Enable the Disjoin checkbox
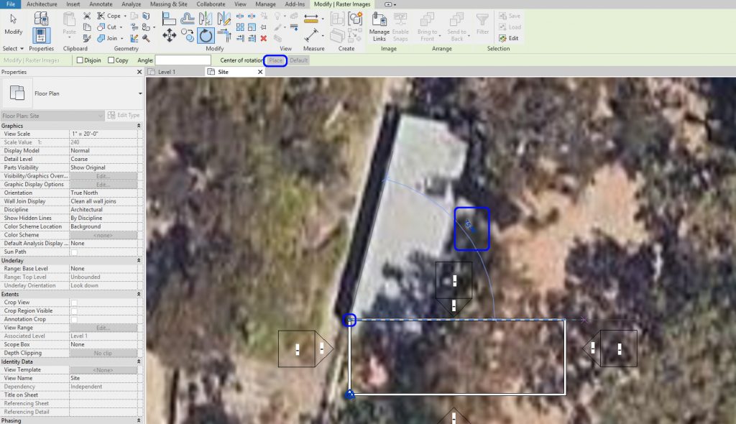The image size is (736, 424). (x=80, y=60)
